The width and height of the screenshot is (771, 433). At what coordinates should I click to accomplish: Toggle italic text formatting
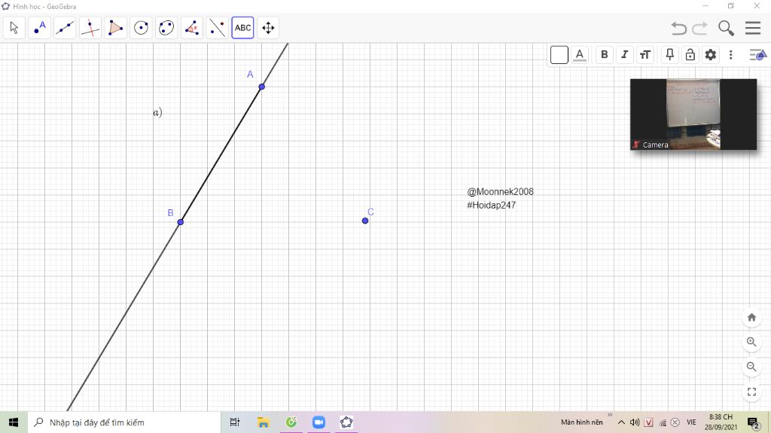point(624,55)
